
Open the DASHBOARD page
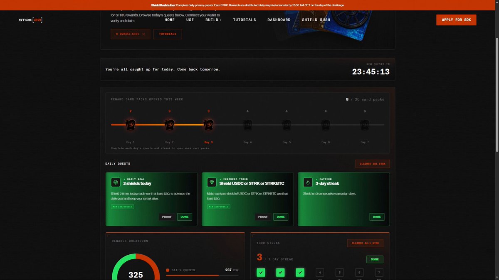[x=279, y=20]
